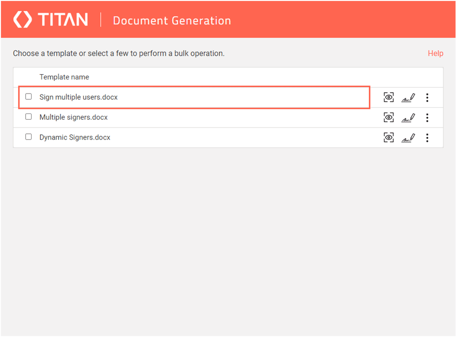456x337 pixels.
Task: Enable the Dynamic Signers.docx checkbox
Action: (x=29, y=137)
